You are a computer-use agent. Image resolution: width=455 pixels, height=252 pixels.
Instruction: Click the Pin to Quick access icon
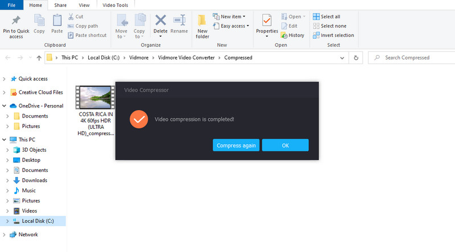[x=16, y=22]
